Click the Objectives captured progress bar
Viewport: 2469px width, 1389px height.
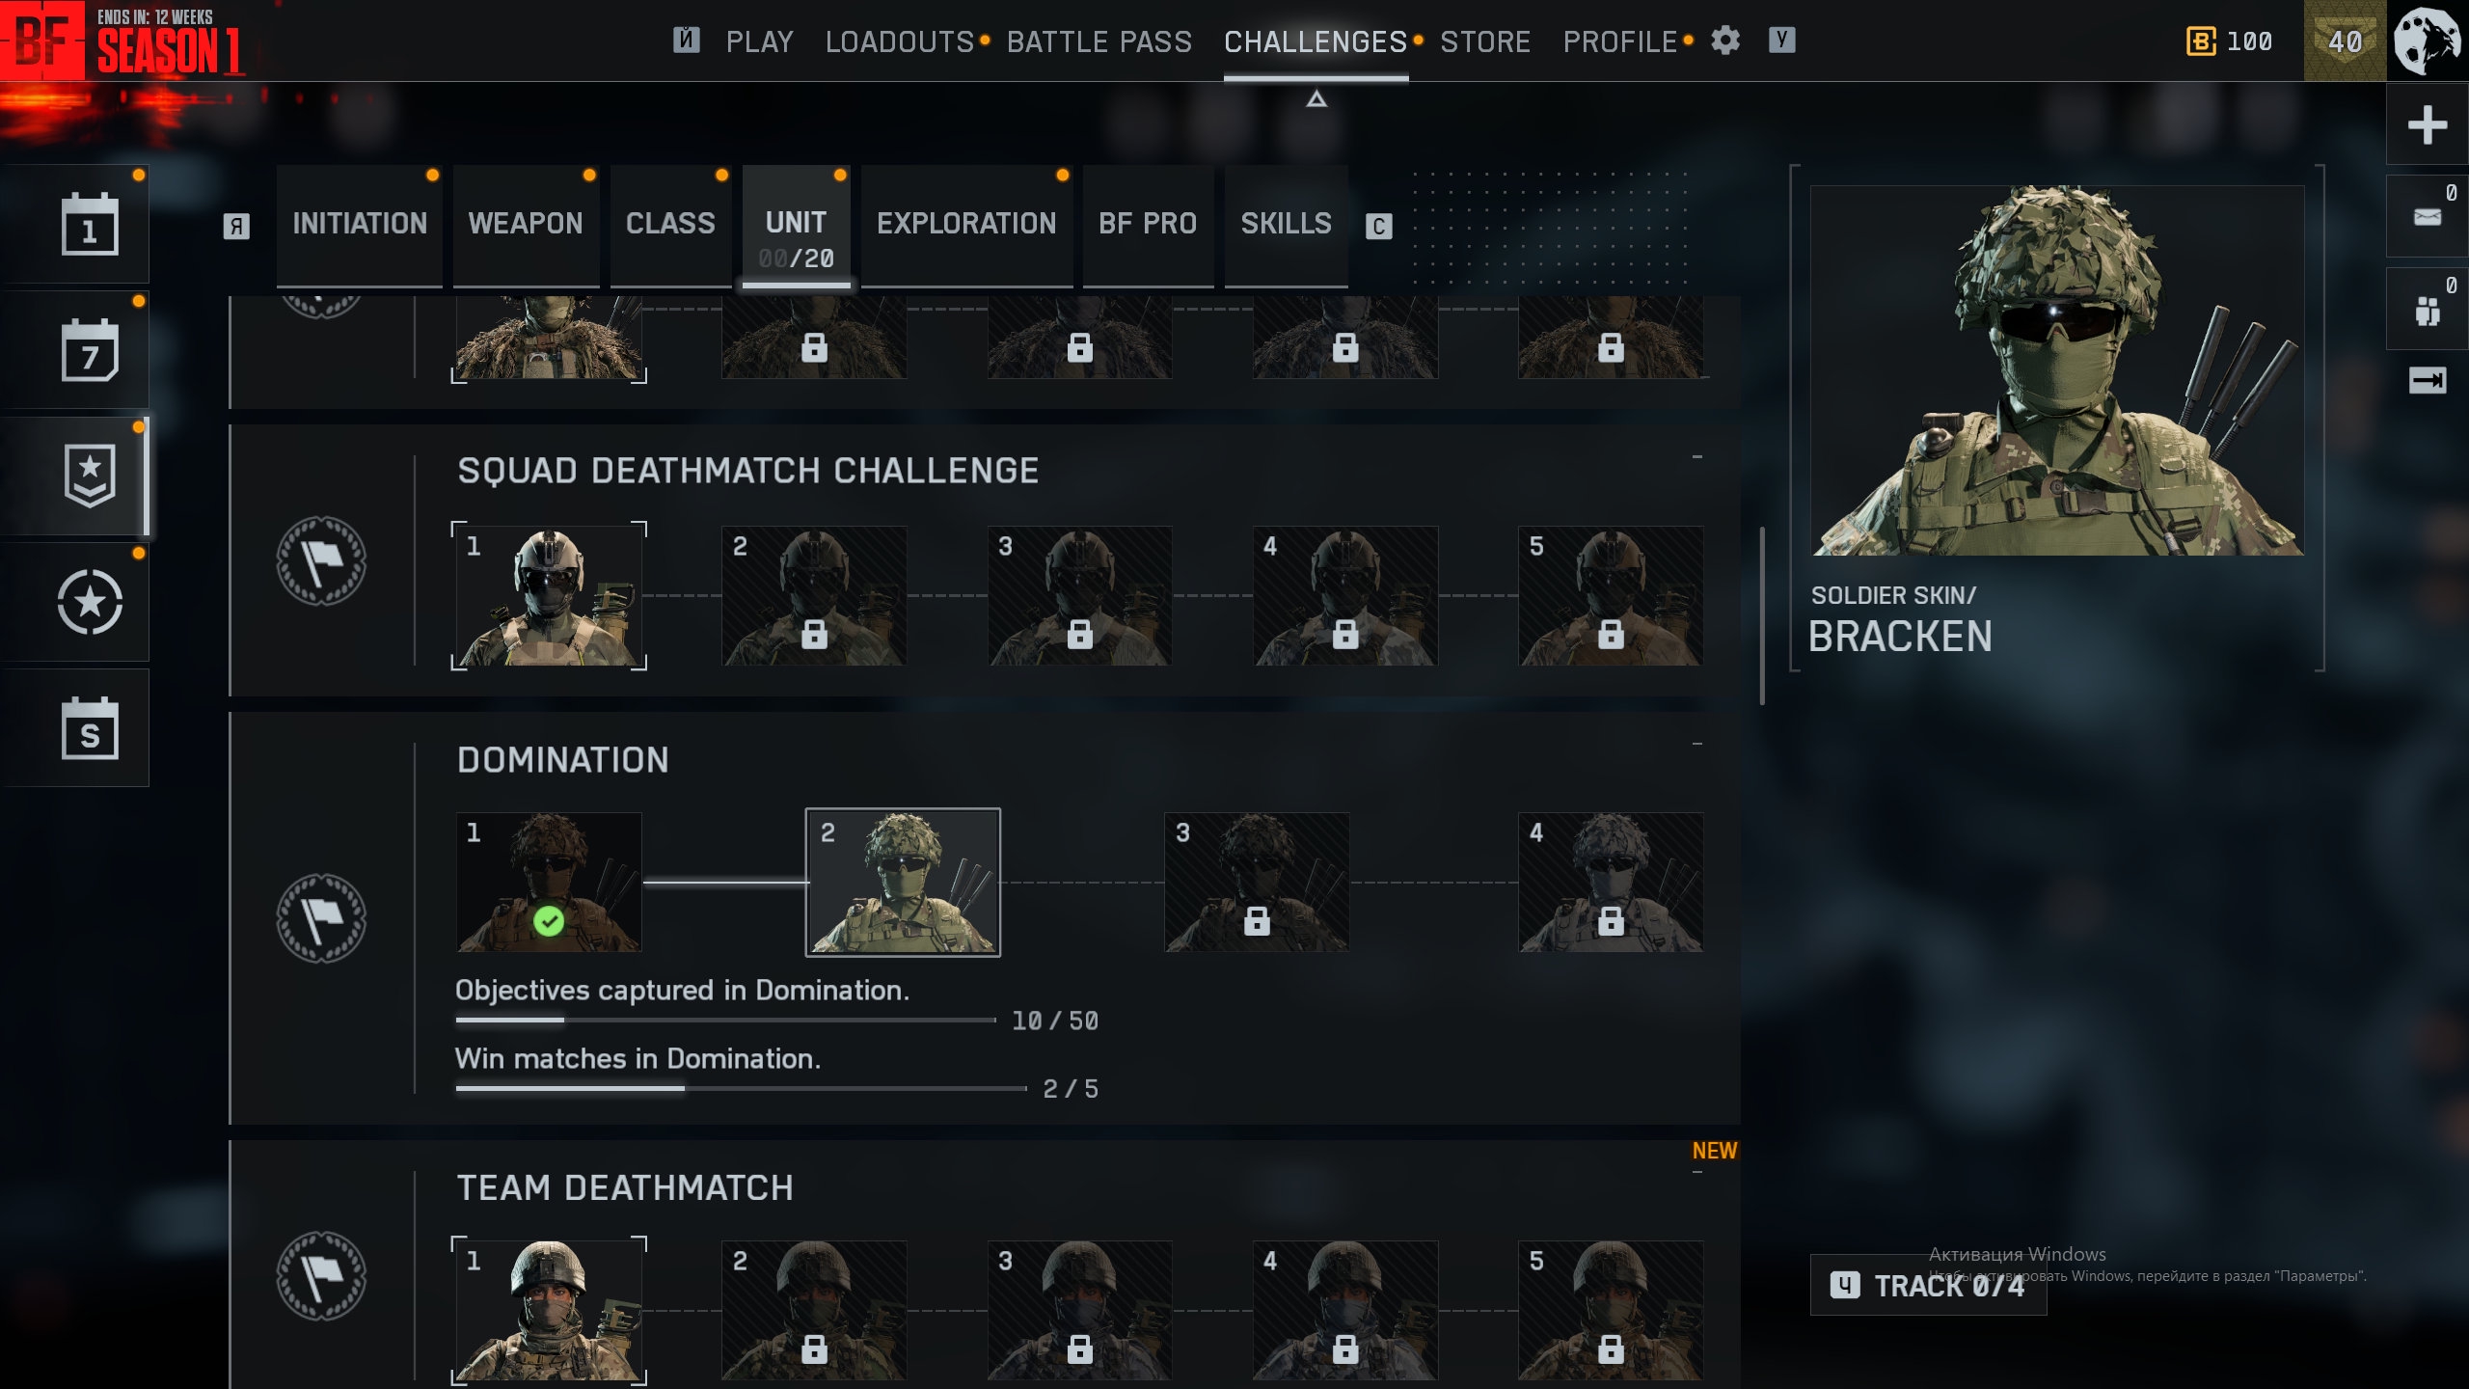click(725, 1020)
